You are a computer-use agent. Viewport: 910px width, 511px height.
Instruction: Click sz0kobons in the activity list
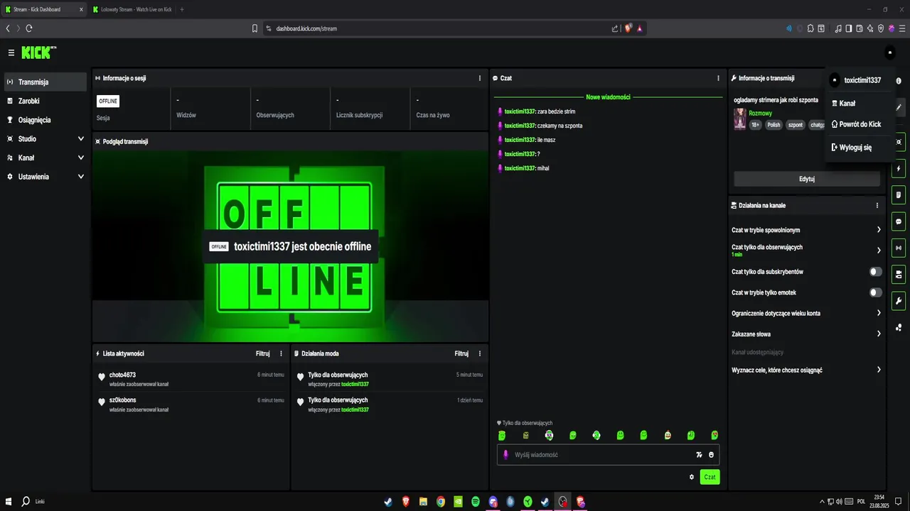tap(122, 400)
